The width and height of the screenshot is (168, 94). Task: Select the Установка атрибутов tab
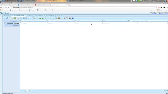pos(18,16)
